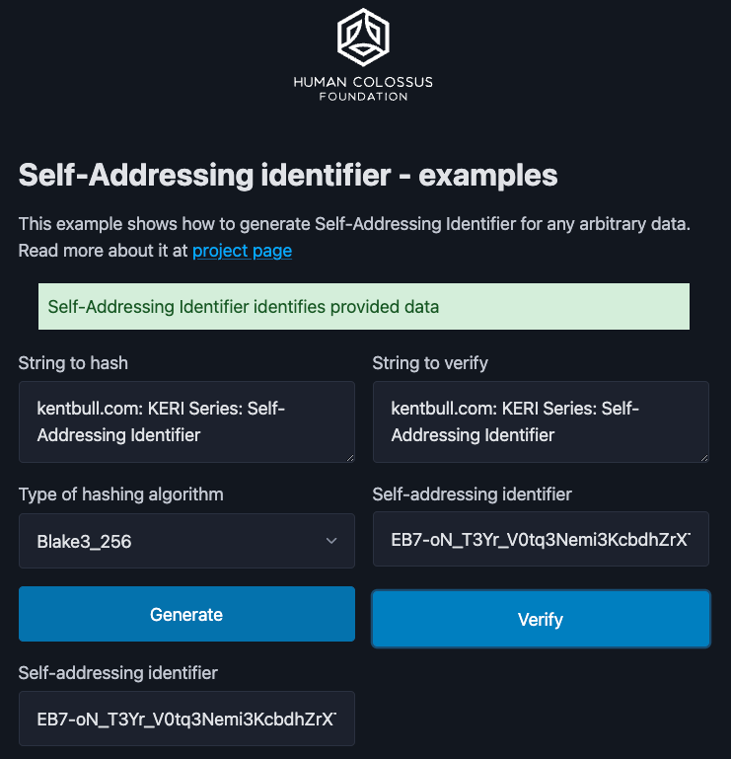Click the String to hash label
Screen dimensions: 731x759
click(73, 363)
